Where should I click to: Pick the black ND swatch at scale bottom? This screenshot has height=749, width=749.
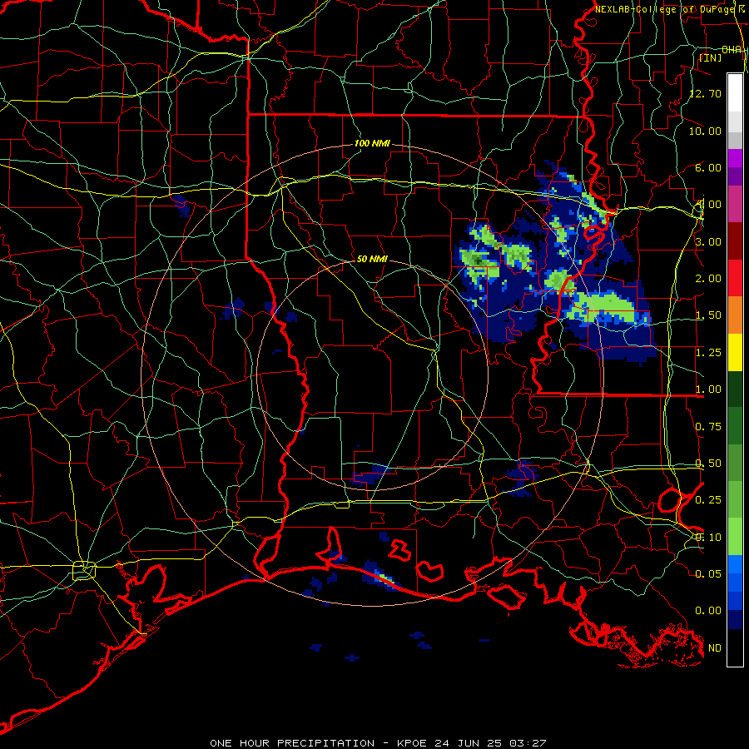click(x=735, y=647)
